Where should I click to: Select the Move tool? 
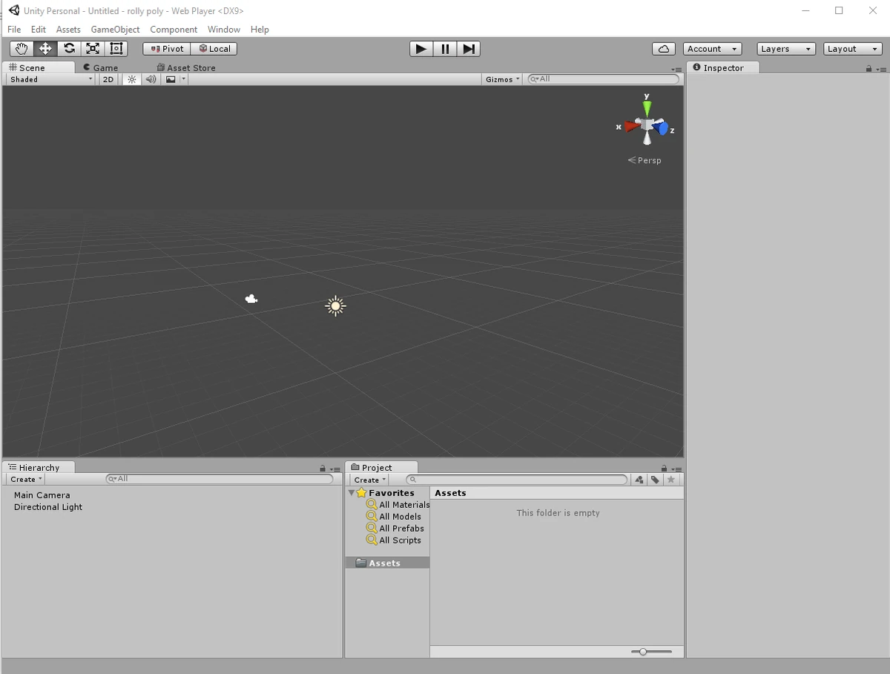click(44, 48)
